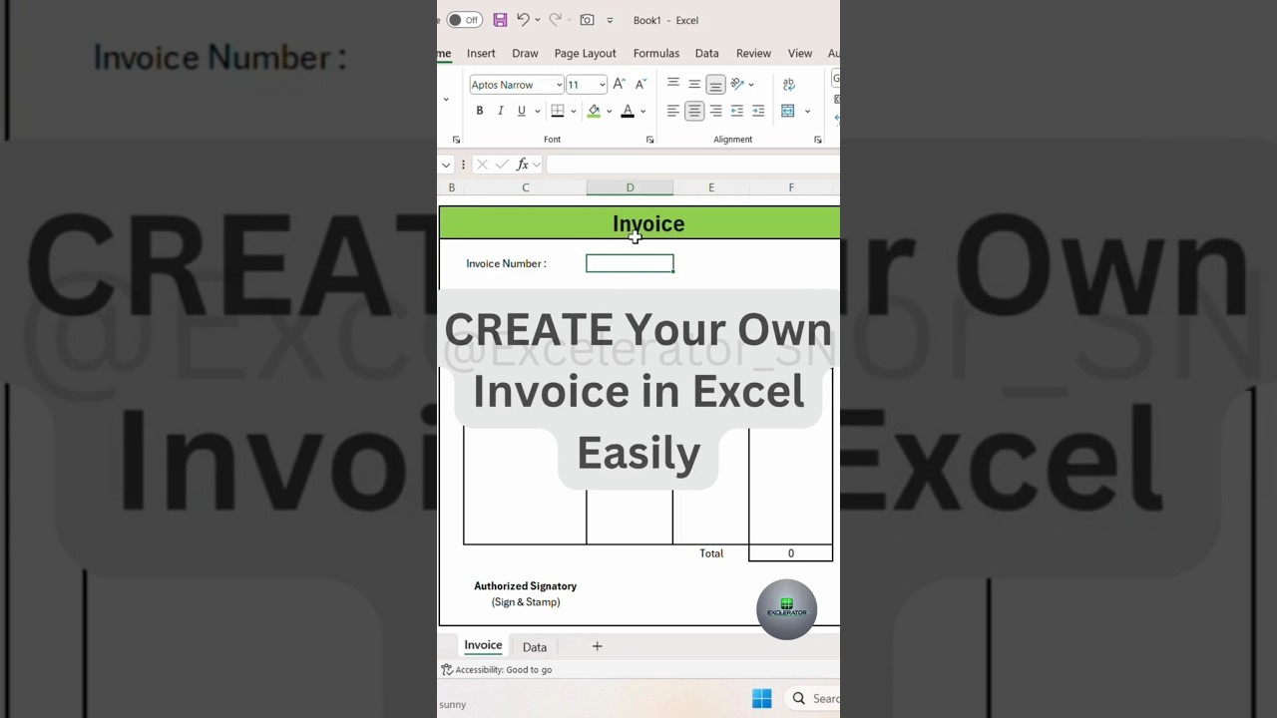Click the camera icon in Quick Access
The width and height of the screenshot is (1277, 718).
[x=587, y=20]
